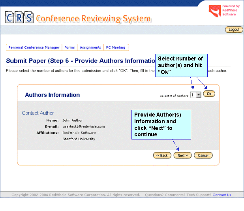Click the CRS logo icon
Viewport: 244px width, 211px height.
[x=19, y=17]
